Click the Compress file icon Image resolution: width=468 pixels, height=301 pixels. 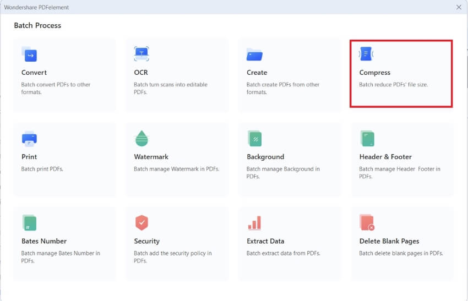pyautogui.click(x=366, y=54)
